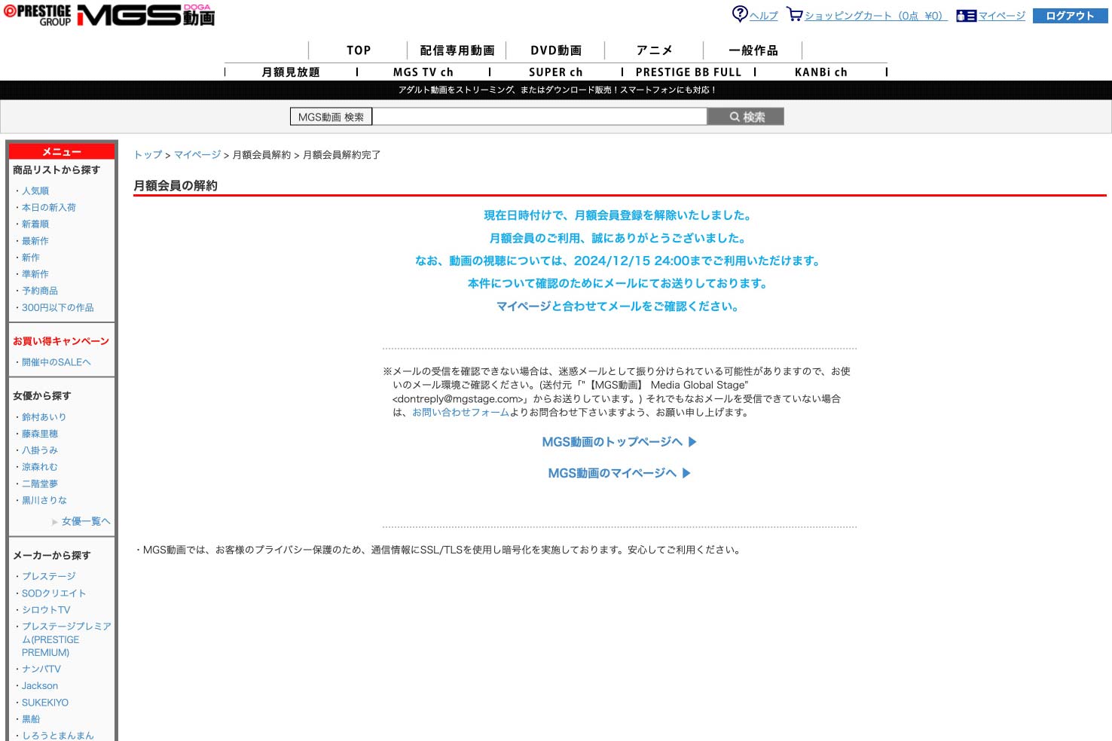Viewport: 1112px width, 741px height.
Task: Click the トップ breadcrumb link
Action: click(x=148, y=154)
